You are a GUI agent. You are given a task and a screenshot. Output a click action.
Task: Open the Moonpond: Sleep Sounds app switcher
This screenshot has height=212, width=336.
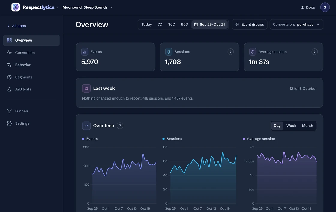click(x=87, y=7)
